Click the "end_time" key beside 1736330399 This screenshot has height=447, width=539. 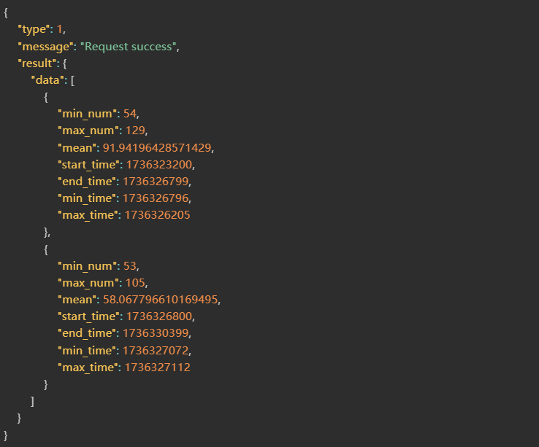tap(87, 333)
